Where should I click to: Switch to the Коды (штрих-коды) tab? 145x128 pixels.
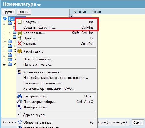tap(112, 122)
